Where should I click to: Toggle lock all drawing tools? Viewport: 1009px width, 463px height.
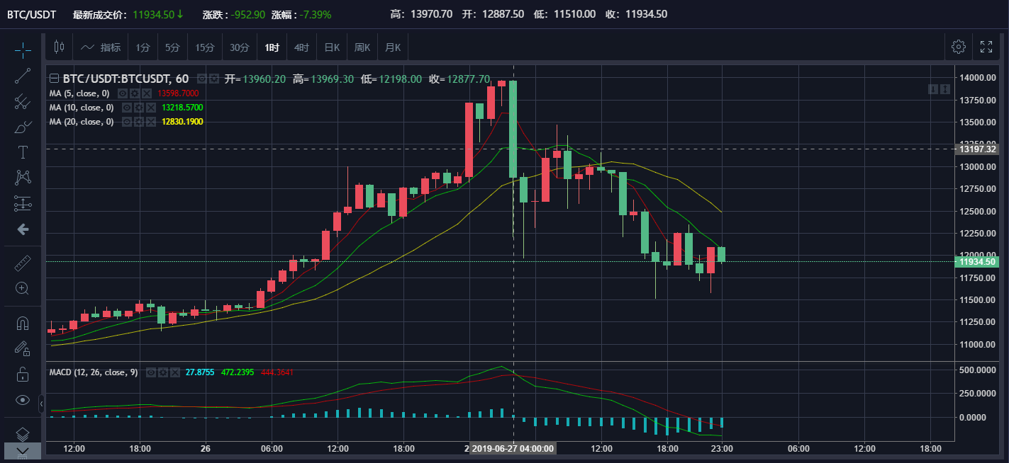tap(23, 374)
